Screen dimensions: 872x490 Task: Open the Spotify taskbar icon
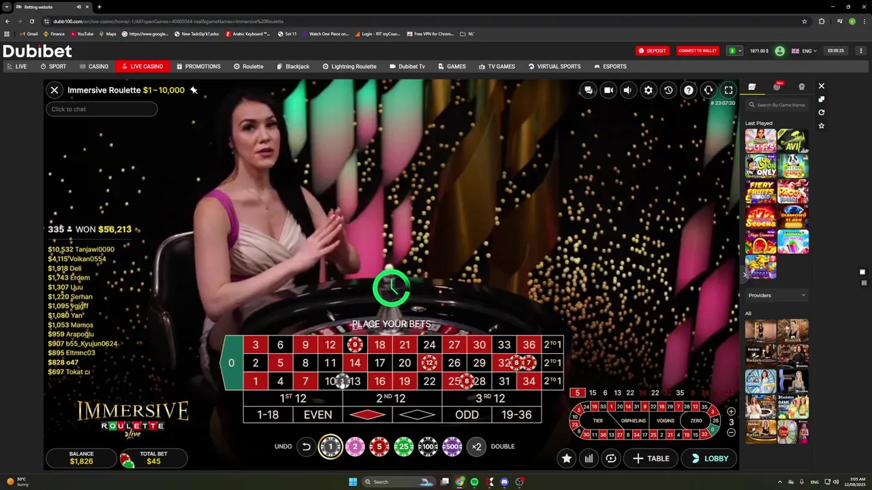[475, 482]
